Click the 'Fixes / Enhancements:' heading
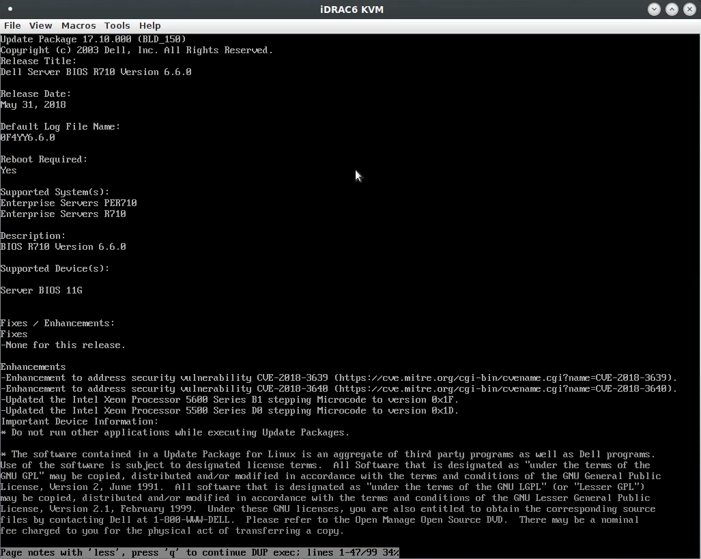 point(57,324)
